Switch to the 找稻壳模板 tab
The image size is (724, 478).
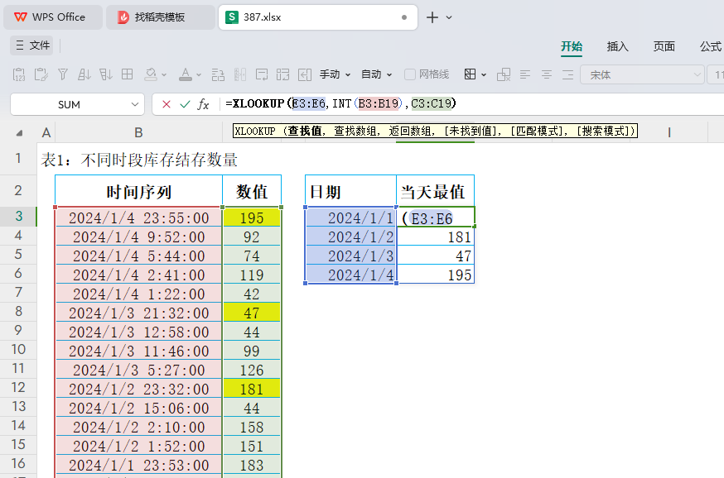(160, 17)
